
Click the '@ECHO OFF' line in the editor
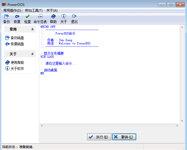pyautogui.click(x=48, y=27)
